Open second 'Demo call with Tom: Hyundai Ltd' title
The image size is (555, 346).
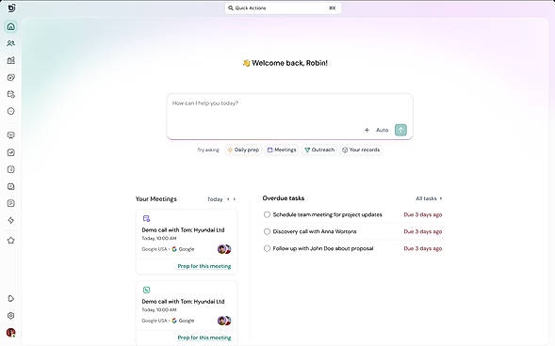pos(183,302)
